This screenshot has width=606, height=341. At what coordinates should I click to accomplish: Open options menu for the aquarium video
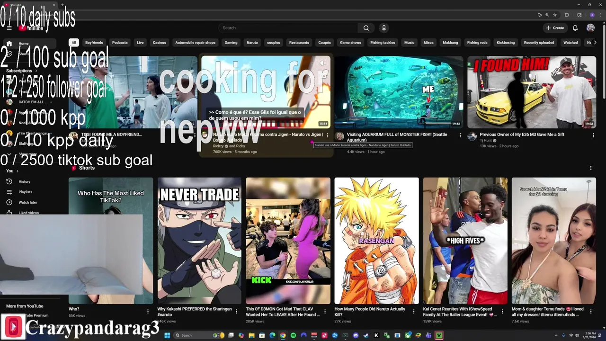pos(461,135)
